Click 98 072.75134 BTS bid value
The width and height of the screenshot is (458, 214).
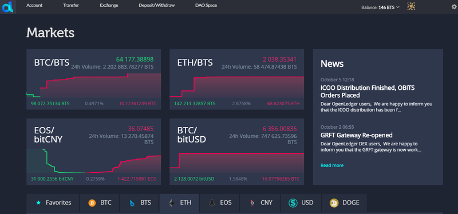point(50,104)
